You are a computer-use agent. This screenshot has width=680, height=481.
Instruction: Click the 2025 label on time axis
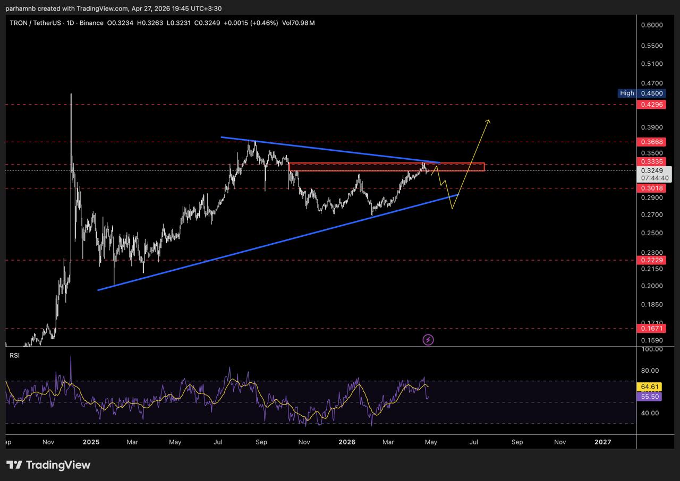click(91, 442)
